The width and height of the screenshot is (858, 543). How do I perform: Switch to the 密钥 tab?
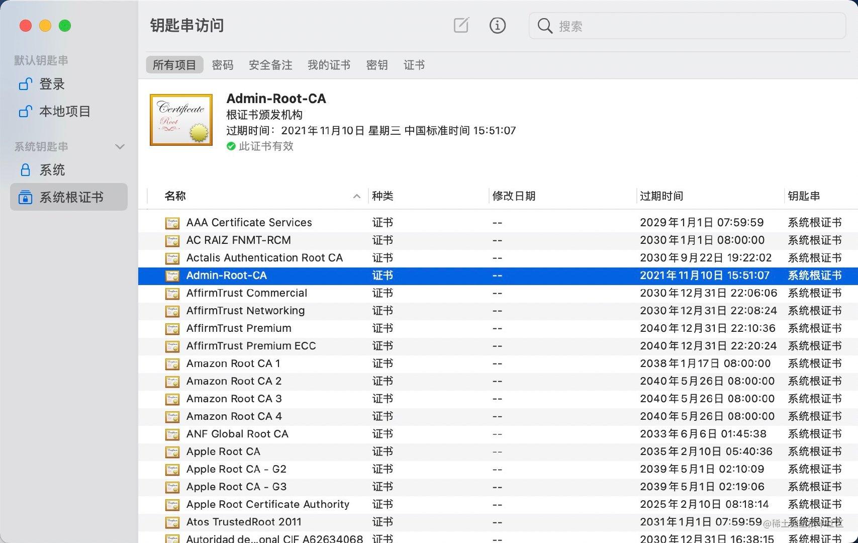[x=377, y=65]
